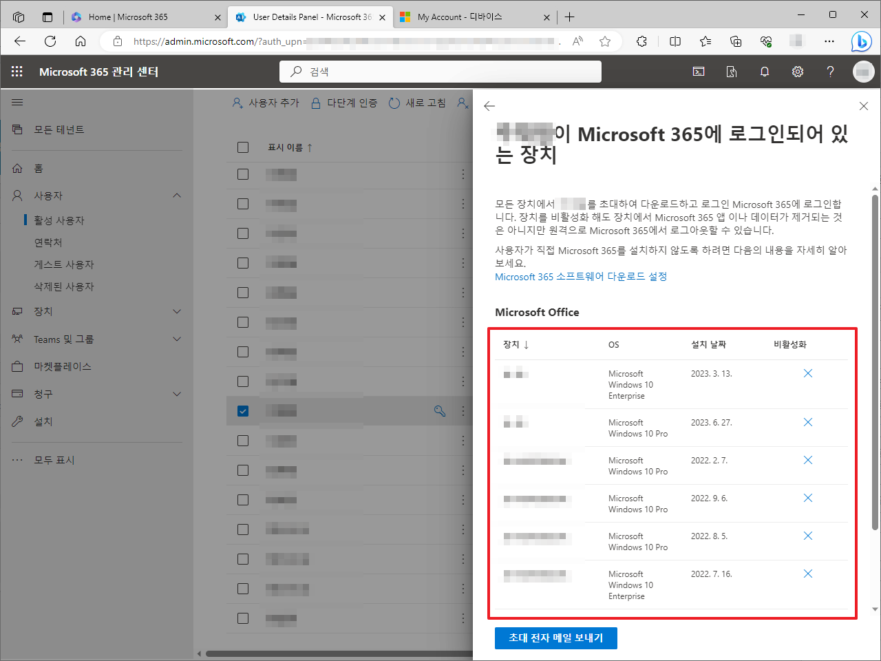The image size is (881, 661).
Task: Click 사용자 추가 button
Action: point(266,103)
